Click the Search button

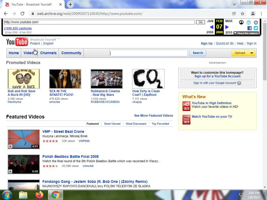click(x=198, y=53)
